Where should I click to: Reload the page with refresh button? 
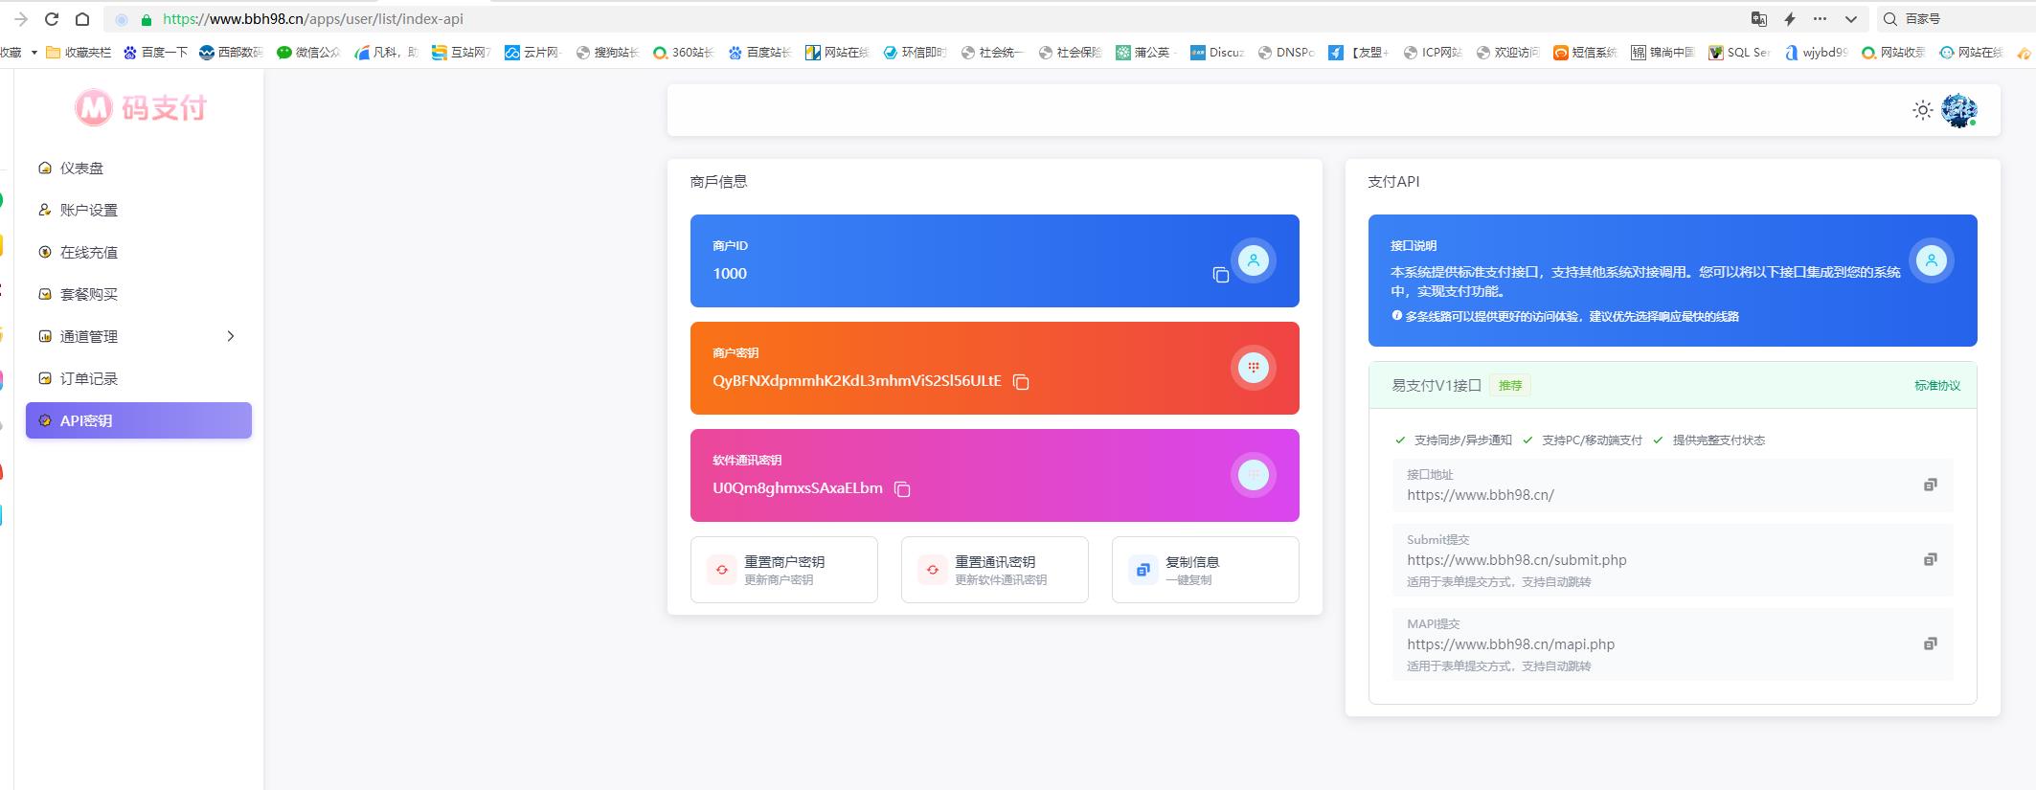(x=52, y=19)
